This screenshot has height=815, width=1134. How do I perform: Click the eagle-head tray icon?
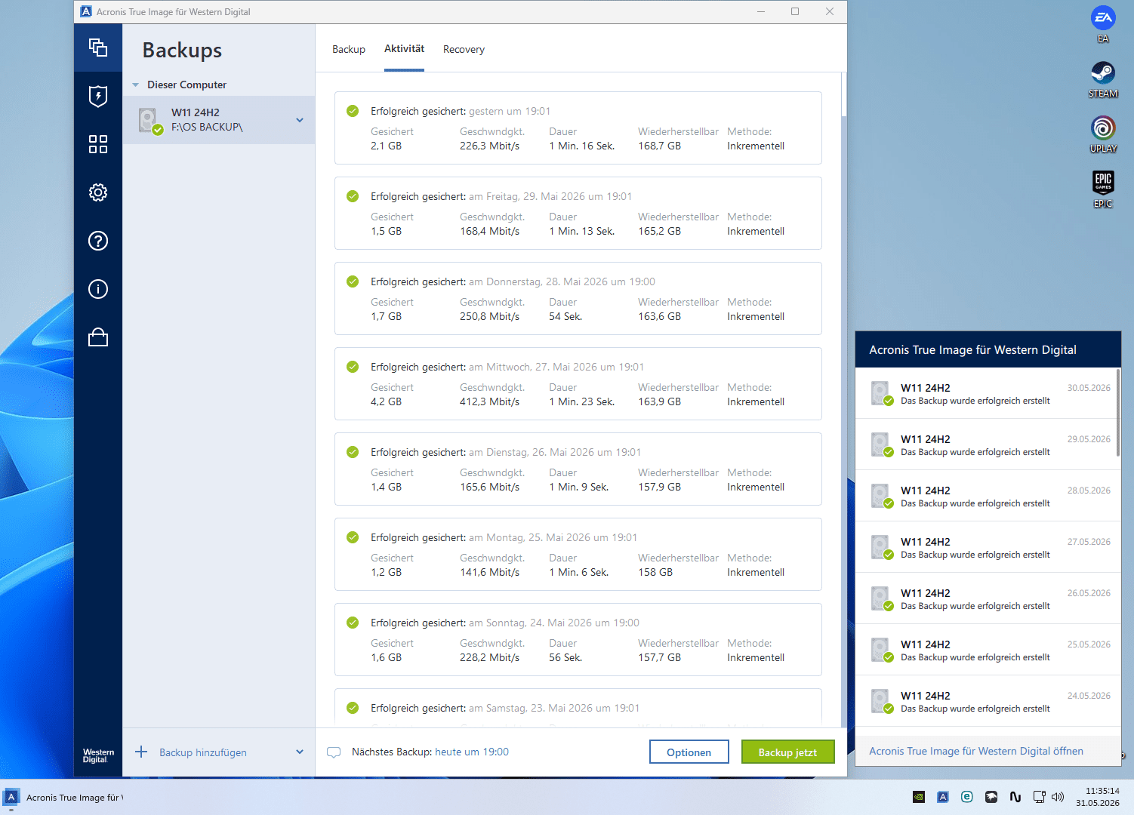pyautogui.click(x=991, y=797)
